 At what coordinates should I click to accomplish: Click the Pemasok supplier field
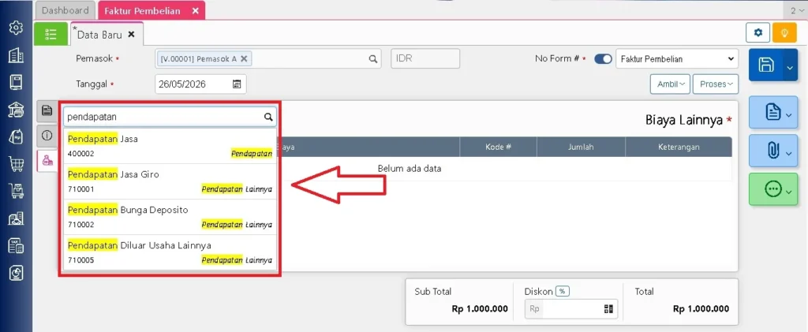[268, 58]
